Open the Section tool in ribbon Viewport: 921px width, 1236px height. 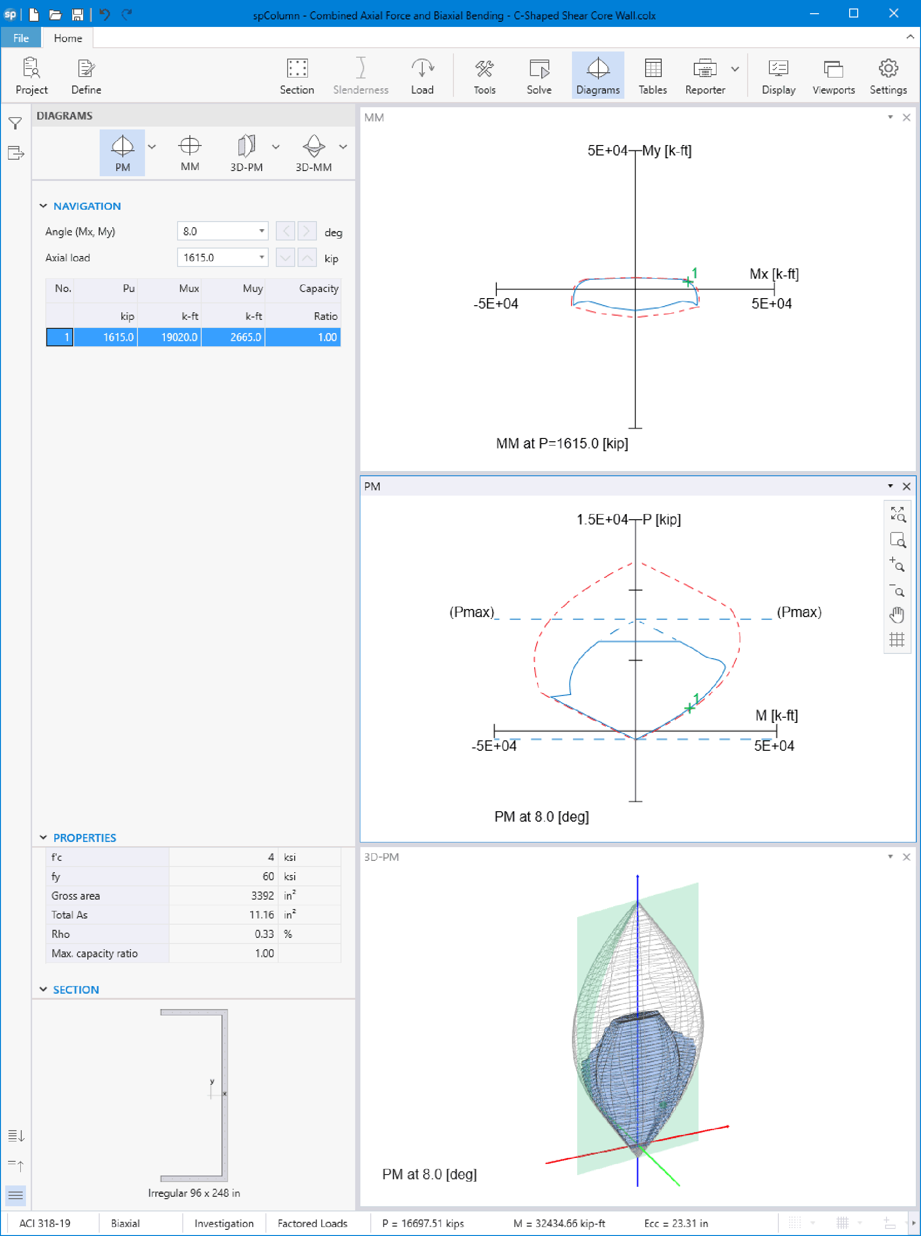pyautogui.click(x=297, y=76)
